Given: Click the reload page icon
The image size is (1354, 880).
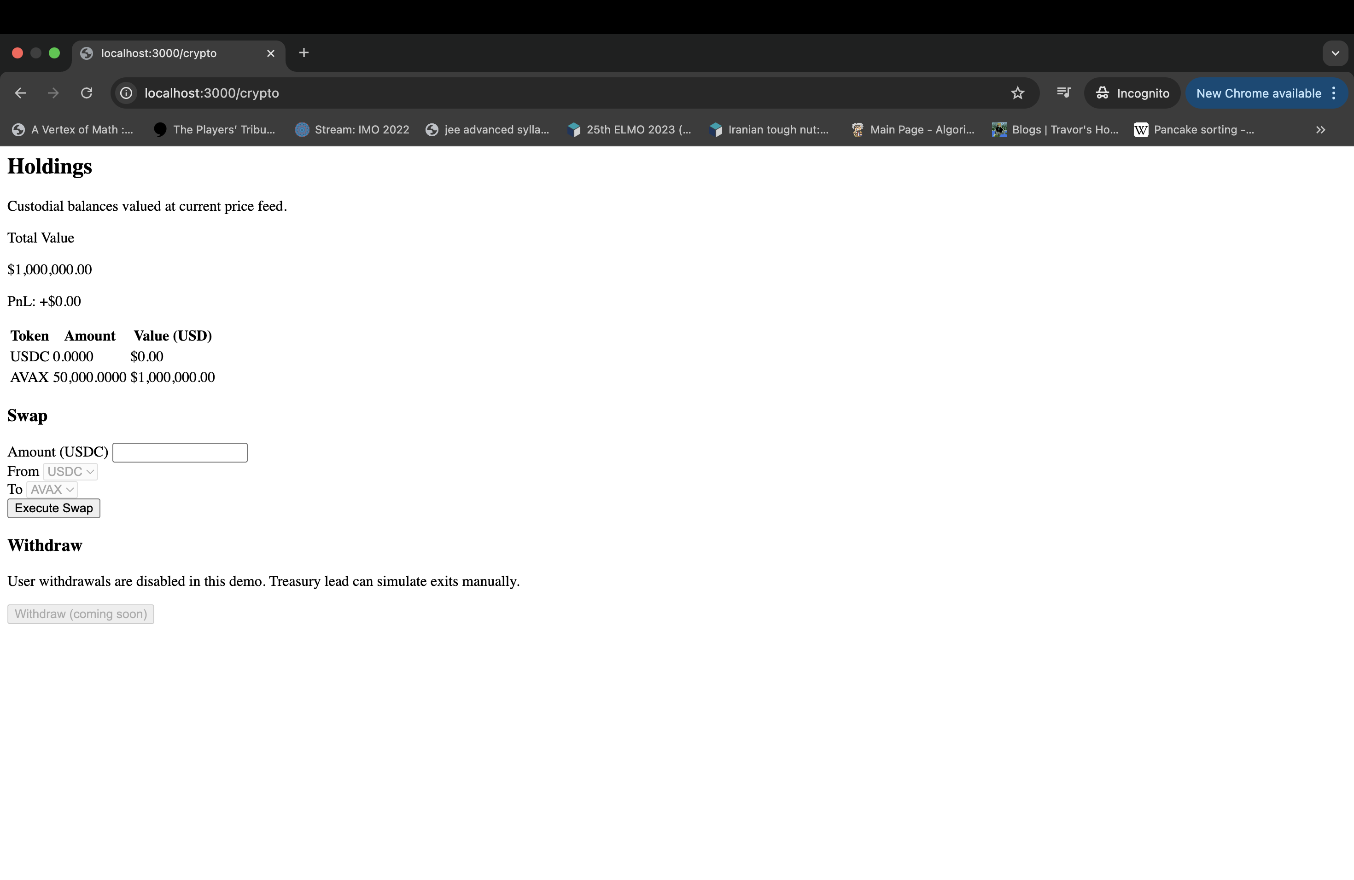Looking at the screenshot, I should pyautogui.click(x=87, y=93).
